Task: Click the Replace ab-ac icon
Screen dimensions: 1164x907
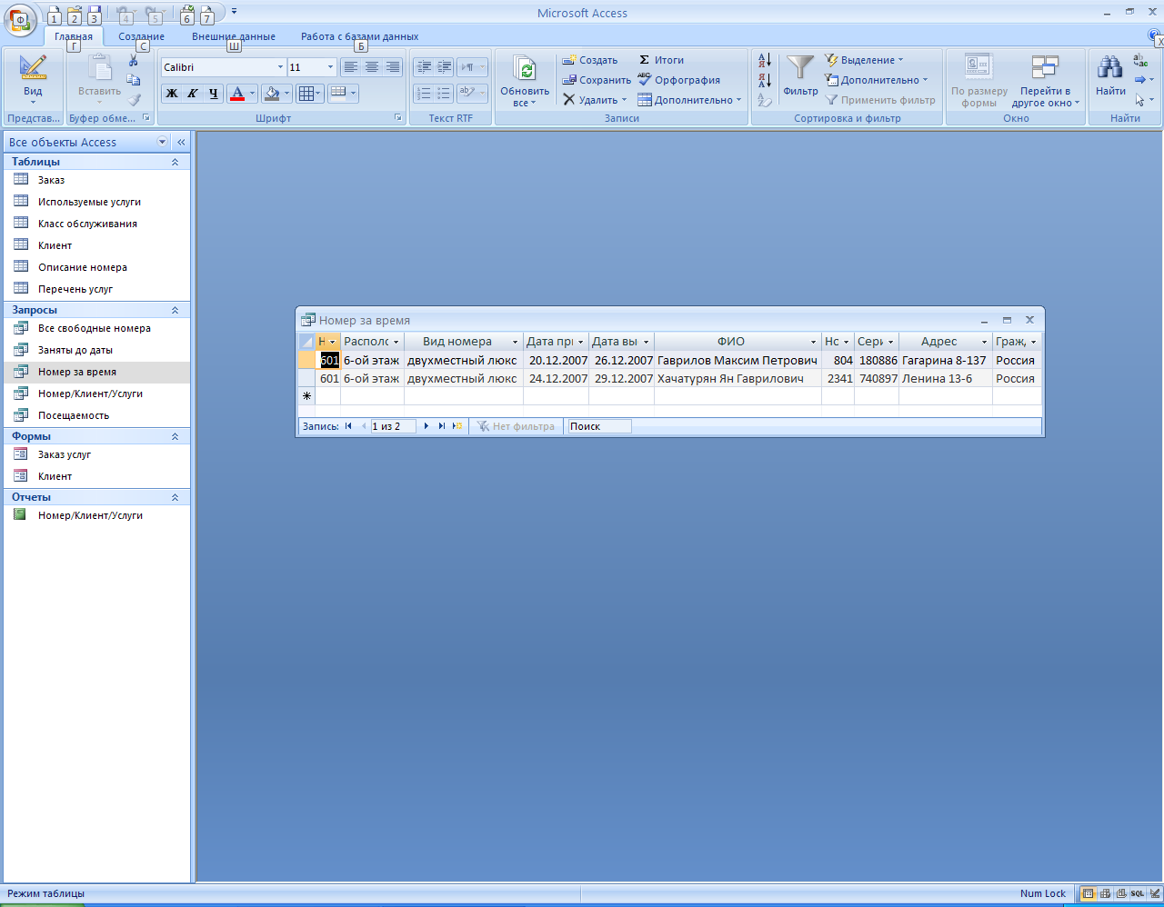Action: (1140, 60)
